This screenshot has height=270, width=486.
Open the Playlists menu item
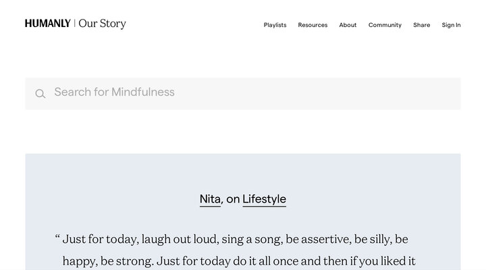coord(275,25)
